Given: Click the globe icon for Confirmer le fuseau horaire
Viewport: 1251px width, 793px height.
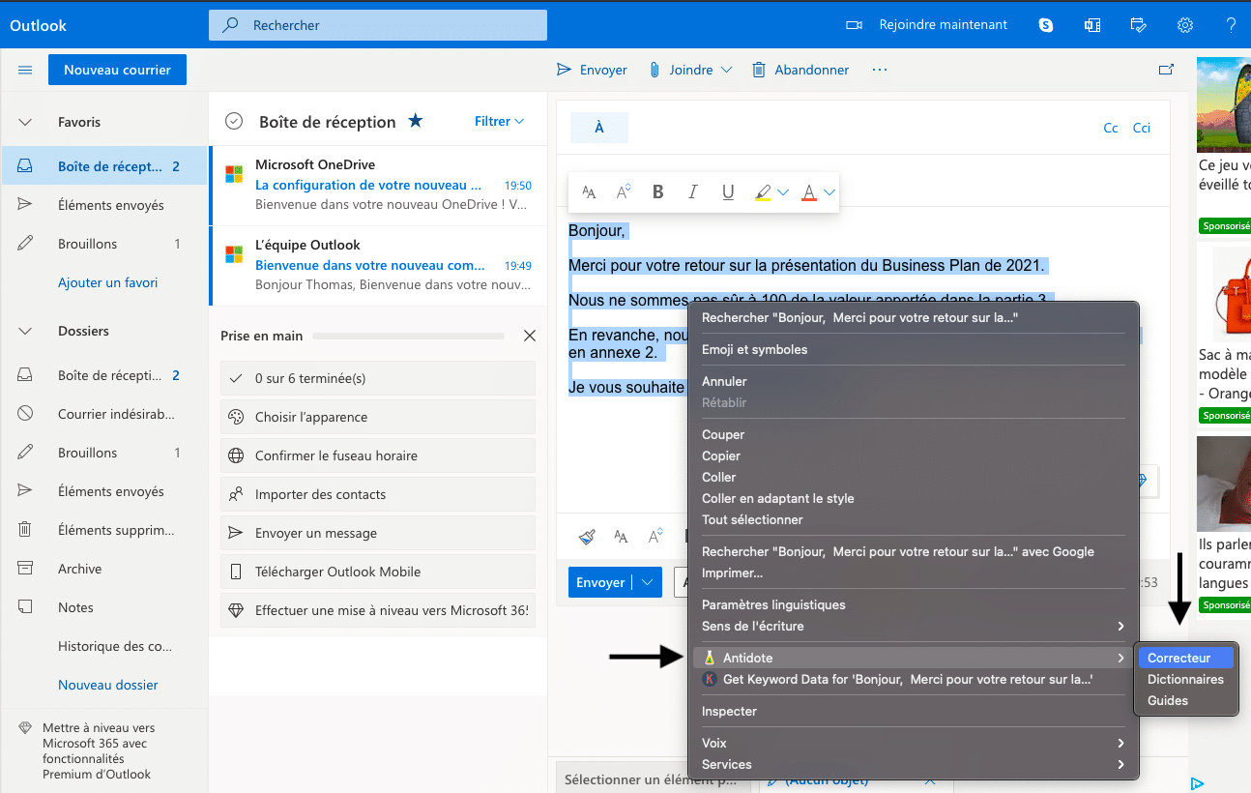Looking at the screenshot, I should pos(236,455).
